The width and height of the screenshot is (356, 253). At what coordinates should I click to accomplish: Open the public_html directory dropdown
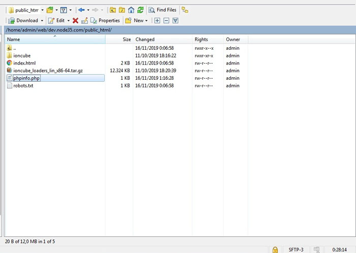click(25, 10)
